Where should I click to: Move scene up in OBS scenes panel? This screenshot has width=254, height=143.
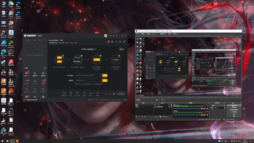pos(142,117)
